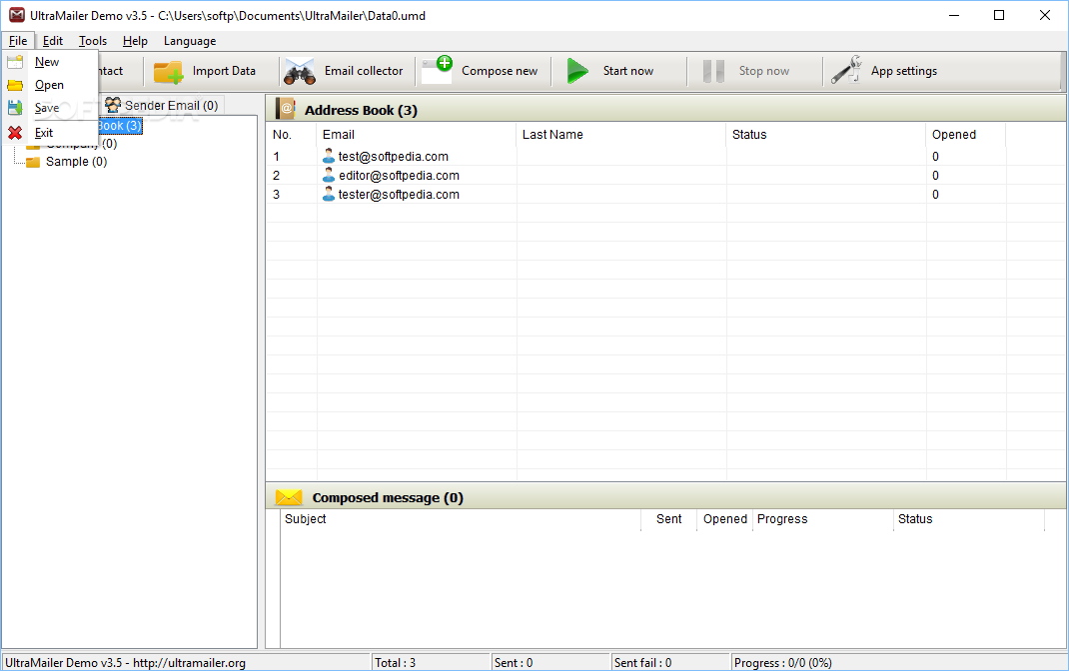
Task: Sort by the Last Name column header
Action: 621,134
